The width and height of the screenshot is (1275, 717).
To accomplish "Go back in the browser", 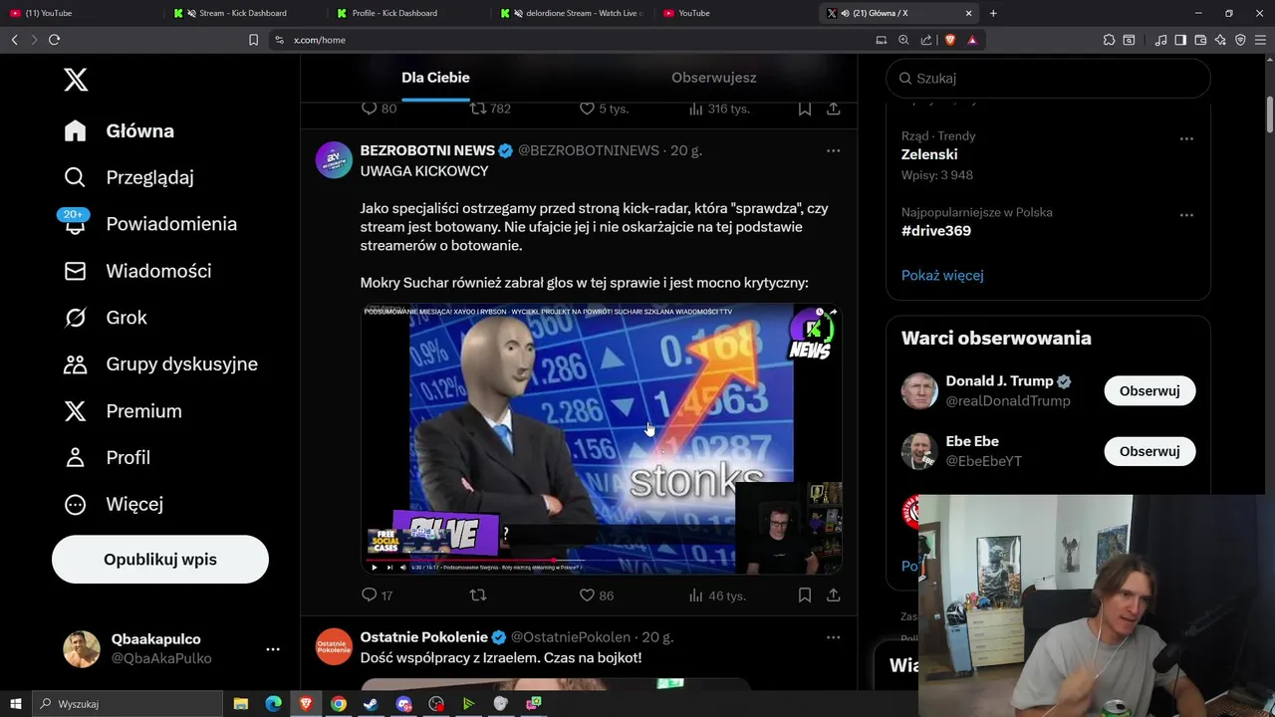I will tap(14, 40).
